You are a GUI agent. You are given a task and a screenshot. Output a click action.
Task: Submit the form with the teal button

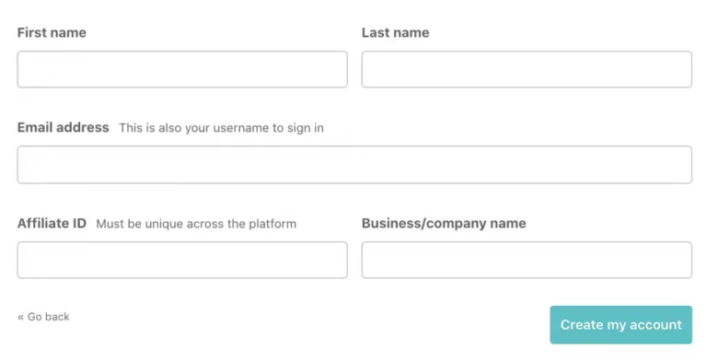620,325
